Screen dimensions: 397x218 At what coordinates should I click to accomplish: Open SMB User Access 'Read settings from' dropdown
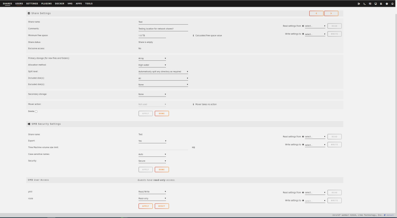click(315, 193)
